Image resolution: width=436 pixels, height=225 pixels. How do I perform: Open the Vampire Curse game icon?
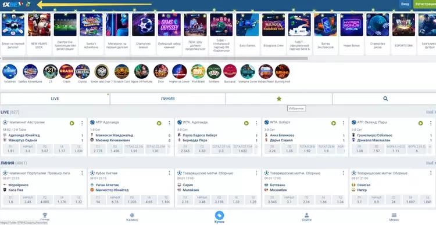248,71
